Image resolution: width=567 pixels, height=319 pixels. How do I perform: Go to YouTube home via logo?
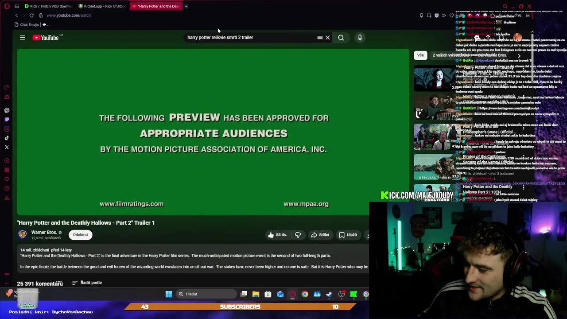(x=46, y=38)
